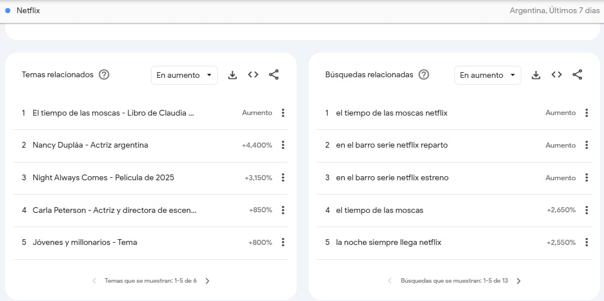Go to next page of Temas relacionados
This screenshot has width=604, height=301.
click(207, 281)
